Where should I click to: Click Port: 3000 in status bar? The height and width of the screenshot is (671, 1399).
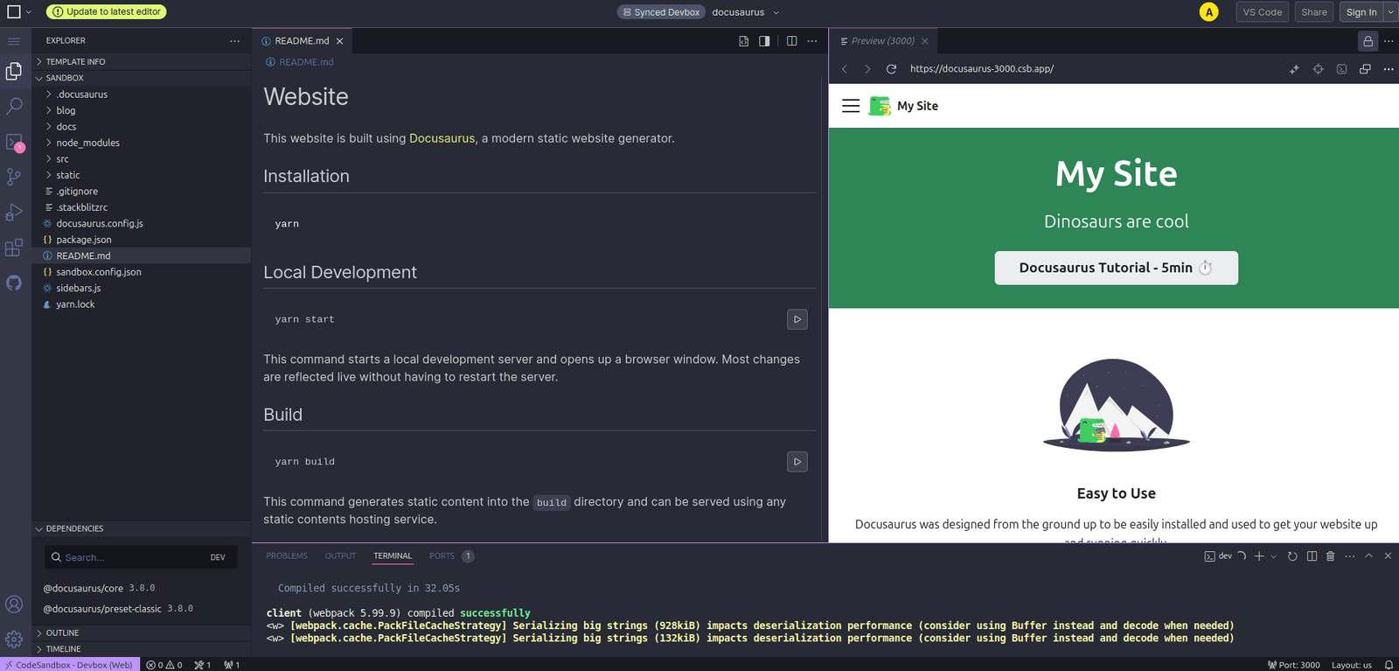click(1293, 665)
